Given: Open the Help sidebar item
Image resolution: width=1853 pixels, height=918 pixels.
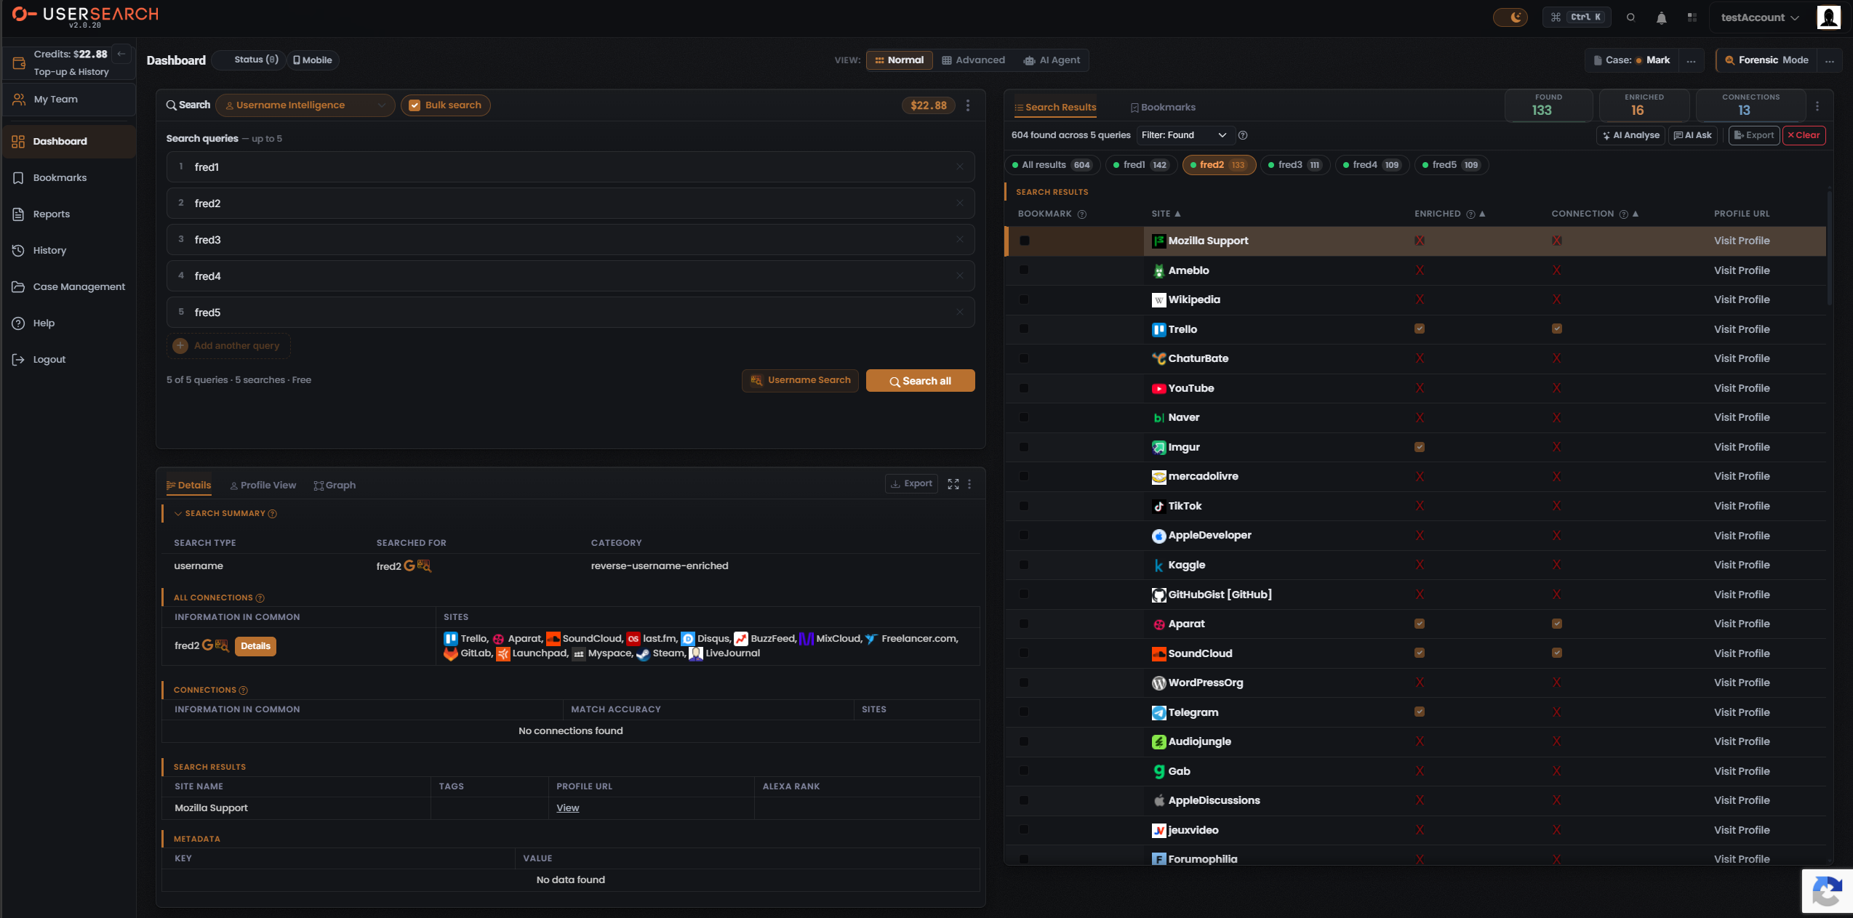Looking at the screenshot, I should (69, 323).
